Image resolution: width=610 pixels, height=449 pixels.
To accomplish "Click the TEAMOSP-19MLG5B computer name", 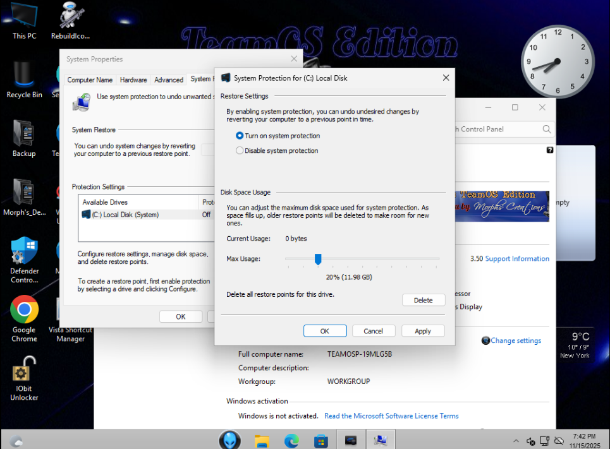I will [x=360, y=354].
